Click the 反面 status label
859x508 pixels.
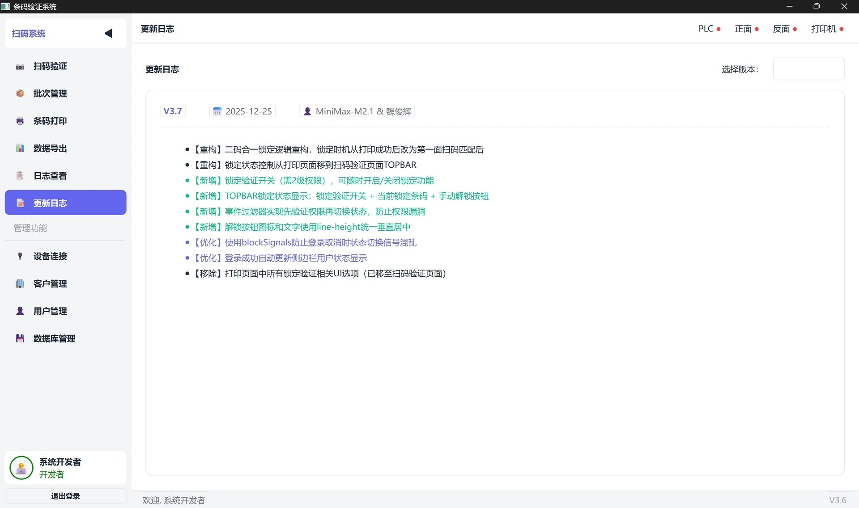(781, 29)
